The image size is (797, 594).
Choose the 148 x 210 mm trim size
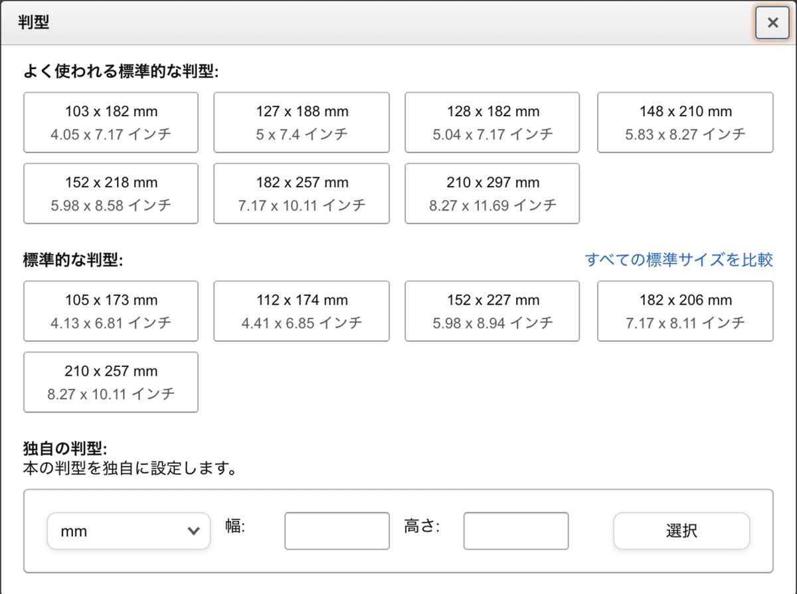click(685, 122)
